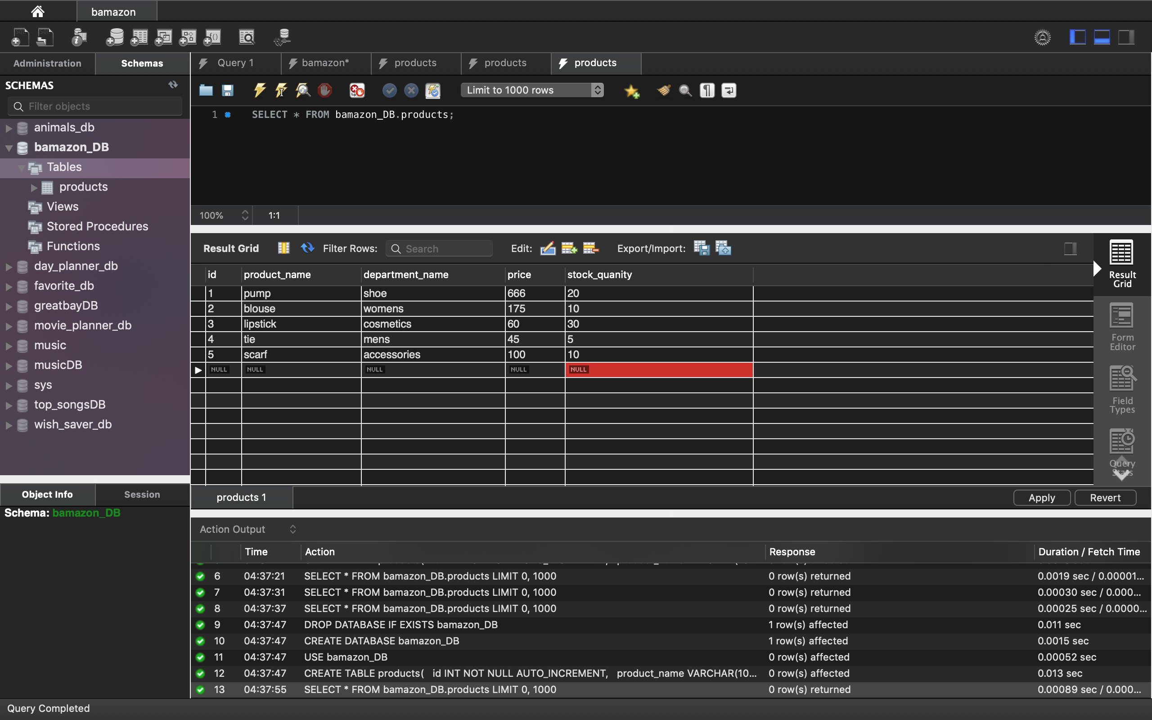Click the Revert button

tap(1105, 498)
